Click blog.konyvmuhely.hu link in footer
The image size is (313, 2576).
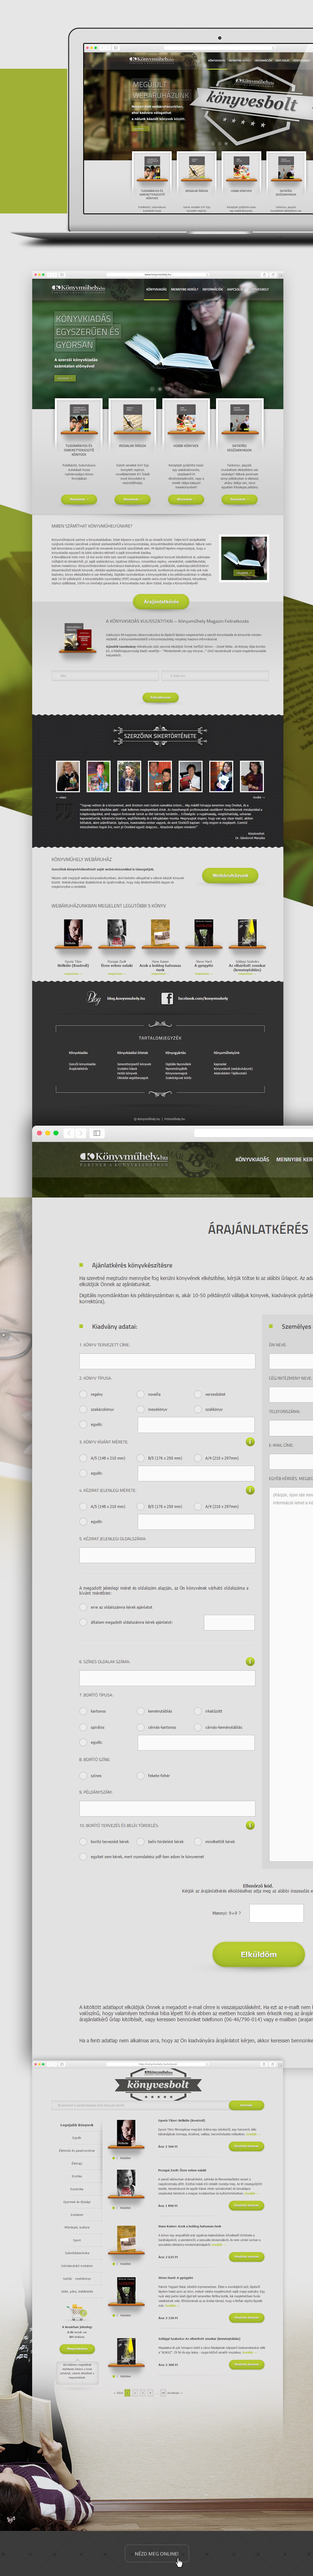(126, 998)
